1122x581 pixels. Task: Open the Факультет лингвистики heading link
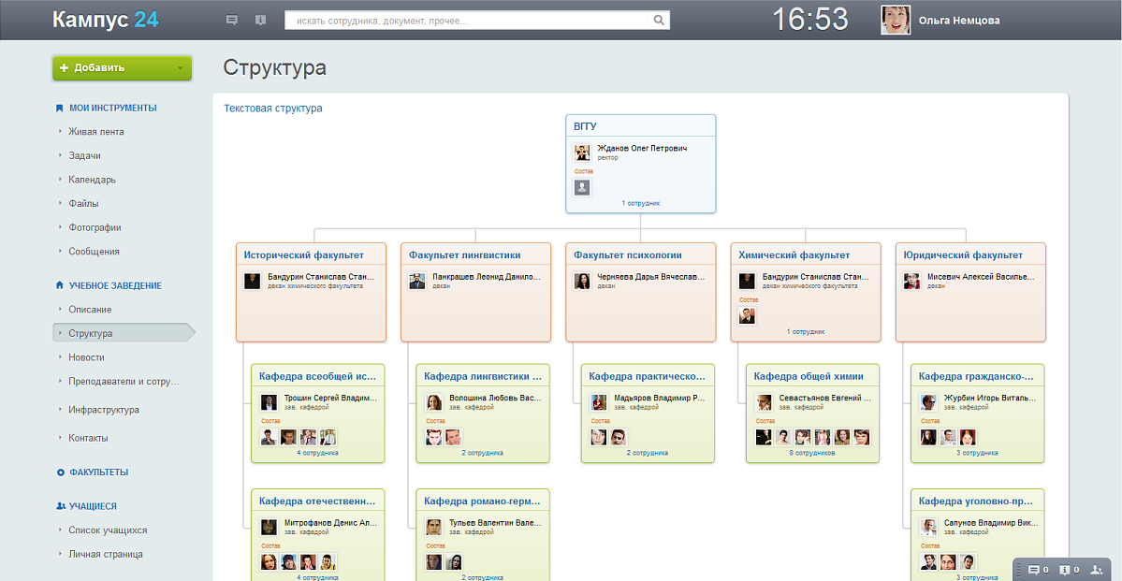[464, 254]
